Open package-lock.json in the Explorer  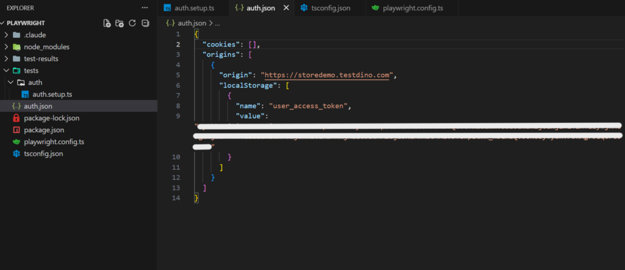click(51, 119)
